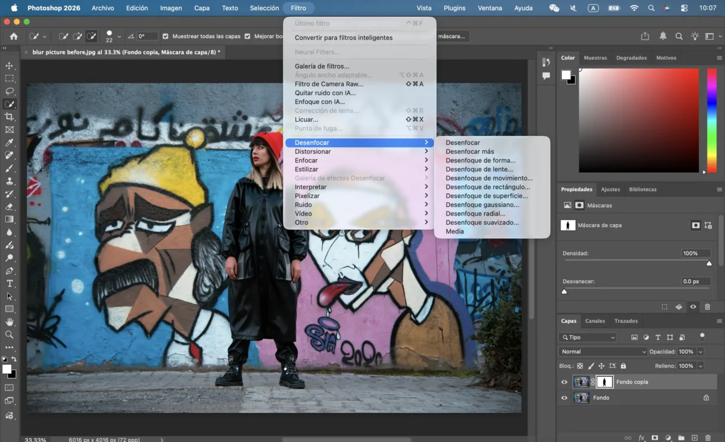Add layer style with fx icon
This screenshot has width=725, height=442.
(641, 438)
